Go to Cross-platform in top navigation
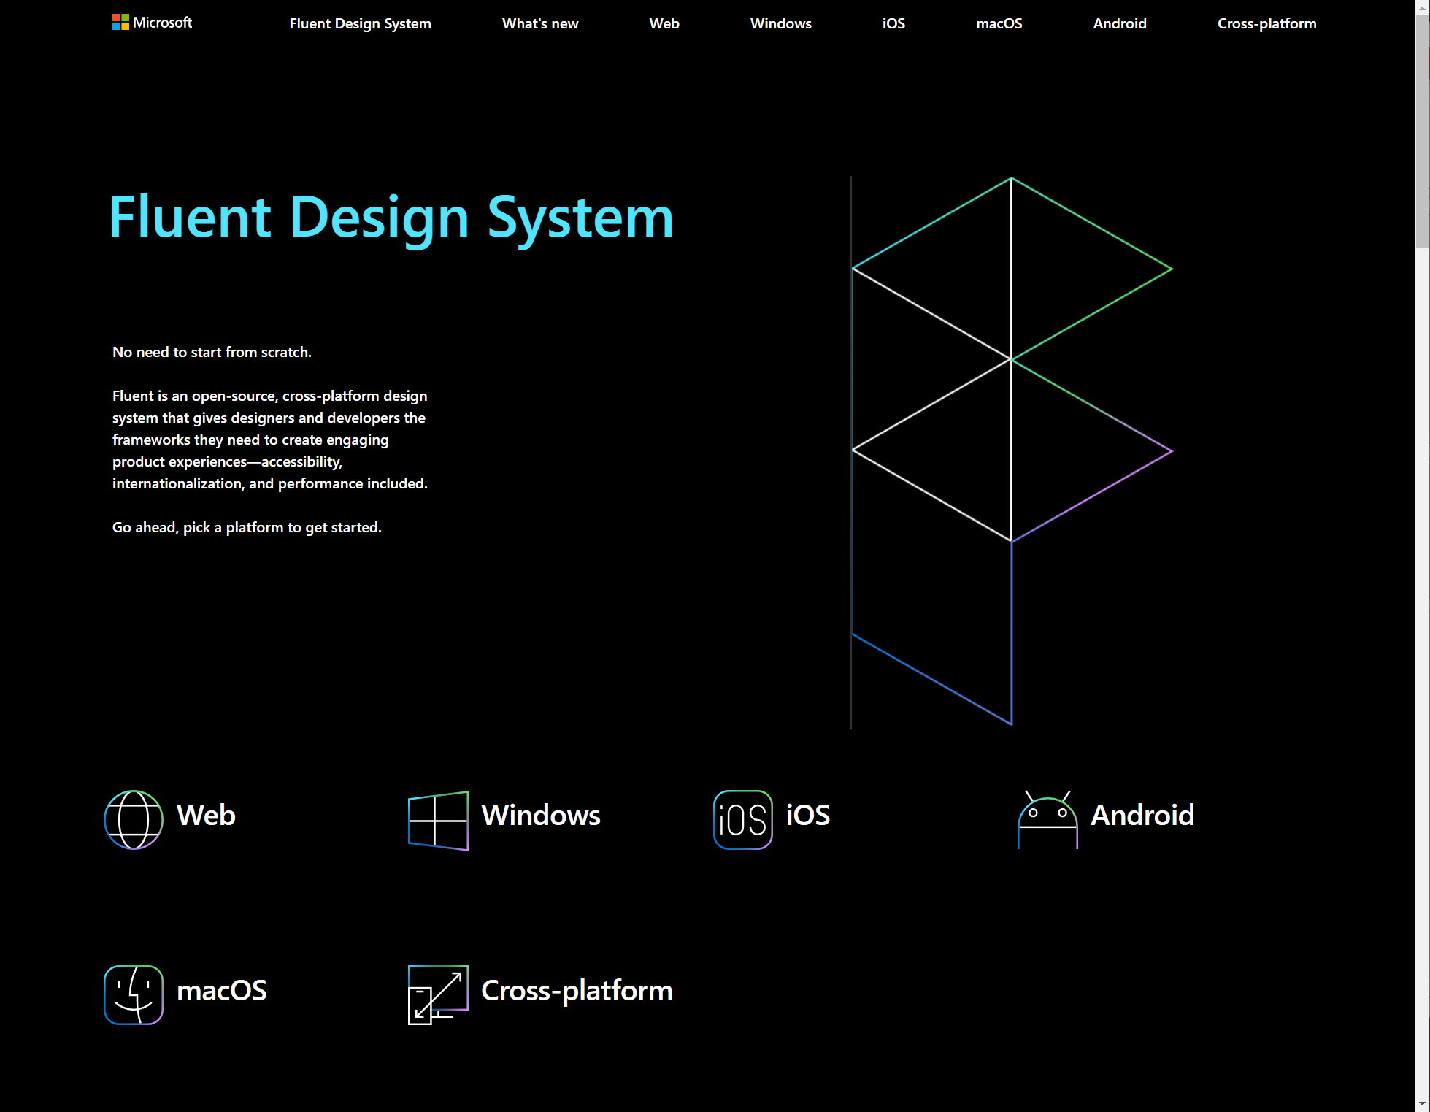1430x1112 pixels. [x=1267, y=23]
